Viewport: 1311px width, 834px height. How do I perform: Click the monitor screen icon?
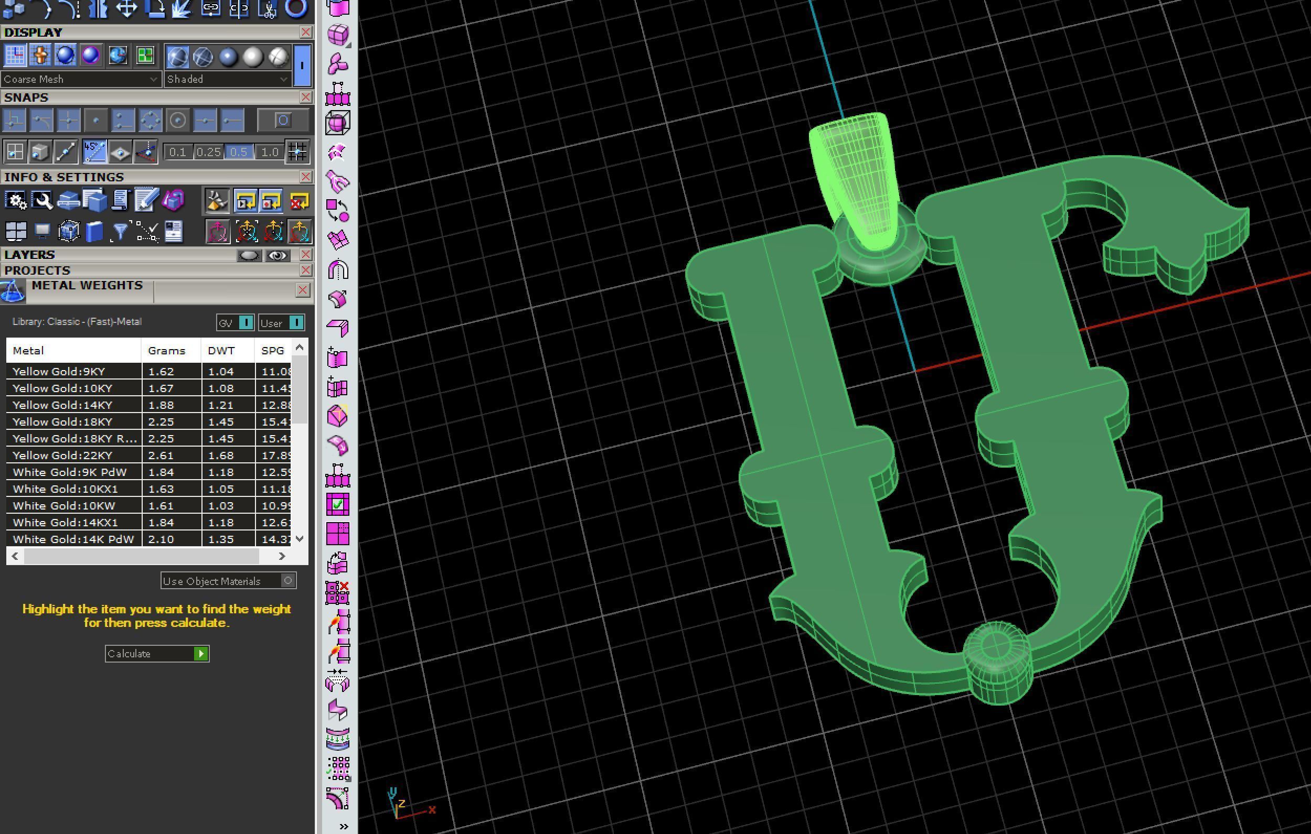click(x=42, y=232)
